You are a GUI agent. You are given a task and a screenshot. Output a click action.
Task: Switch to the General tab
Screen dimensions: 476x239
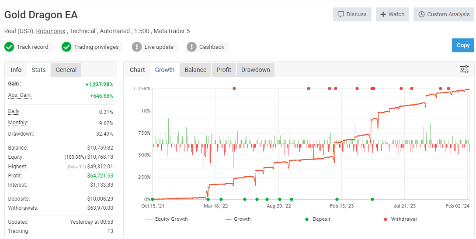point(66,70)
